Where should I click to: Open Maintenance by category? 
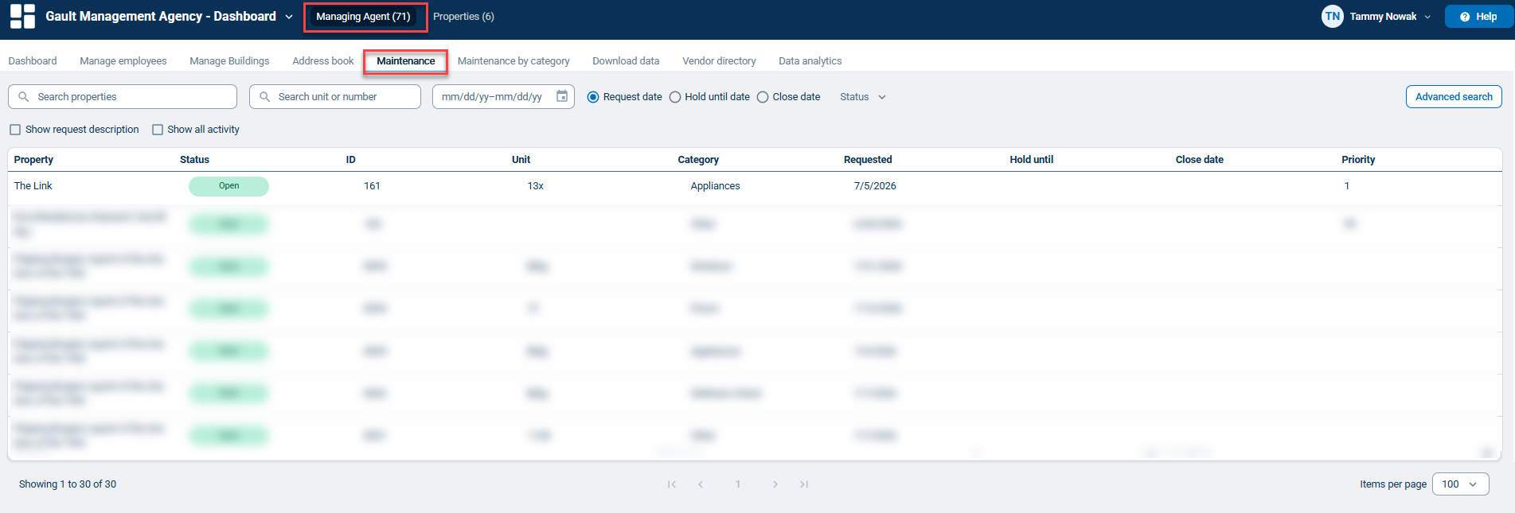[513, 61]
